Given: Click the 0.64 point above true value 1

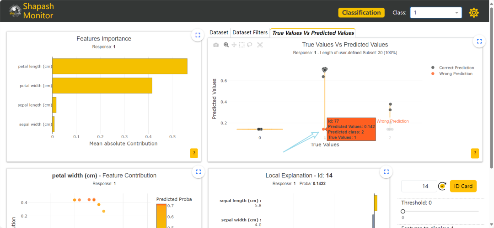Looking at the screenshot, I should (323, 77).
